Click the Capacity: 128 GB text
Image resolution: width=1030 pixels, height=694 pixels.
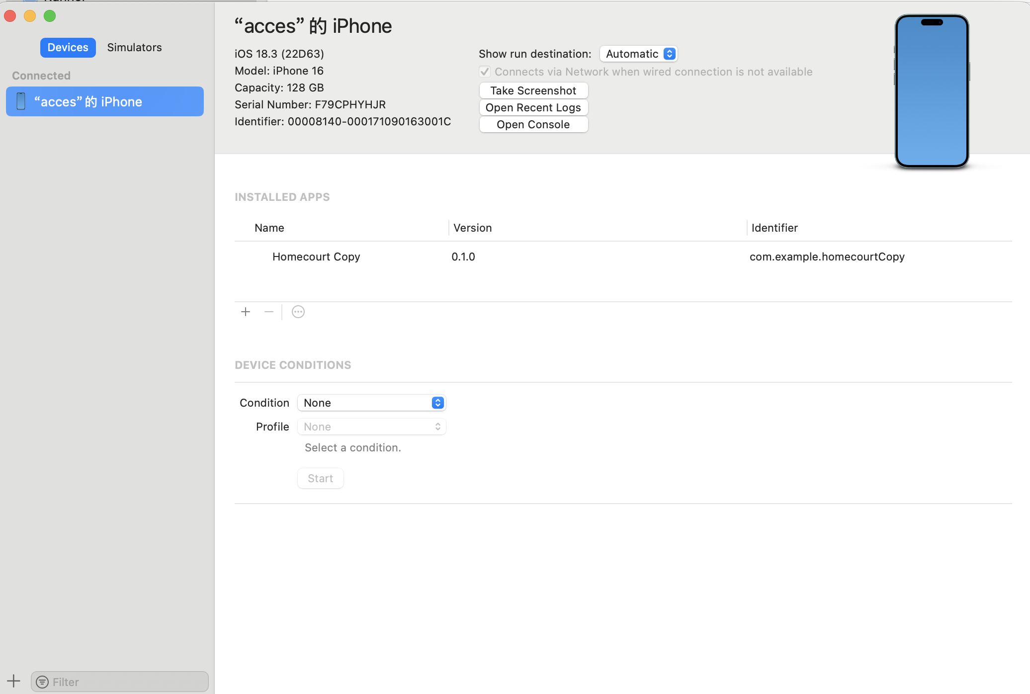point(279,87)
